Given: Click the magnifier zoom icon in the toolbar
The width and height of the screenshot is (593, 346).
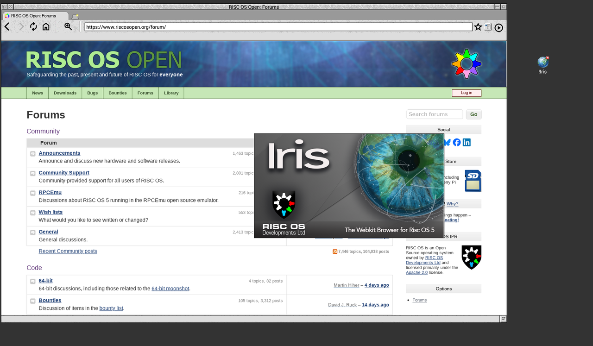Looking at the screenshot, I should [x=68, y=27].
